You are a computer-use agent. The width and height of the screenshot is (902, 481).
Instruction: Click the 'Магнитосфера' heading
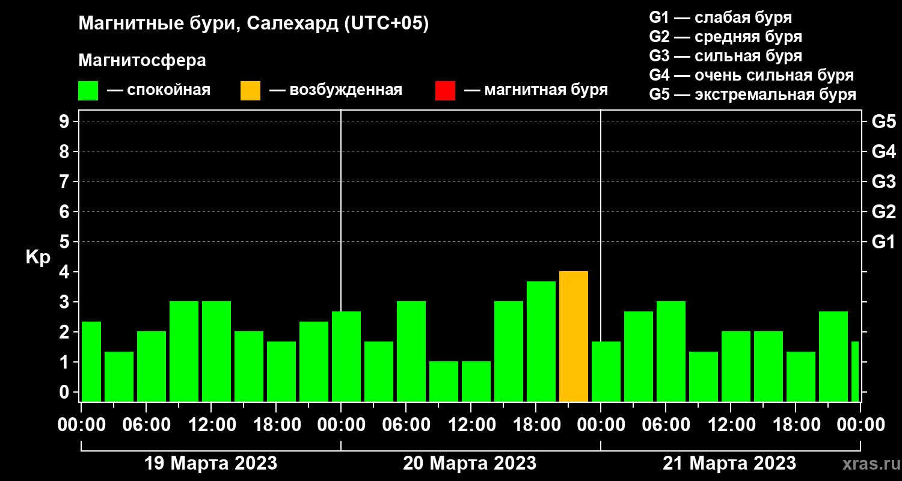click(142, 61)
